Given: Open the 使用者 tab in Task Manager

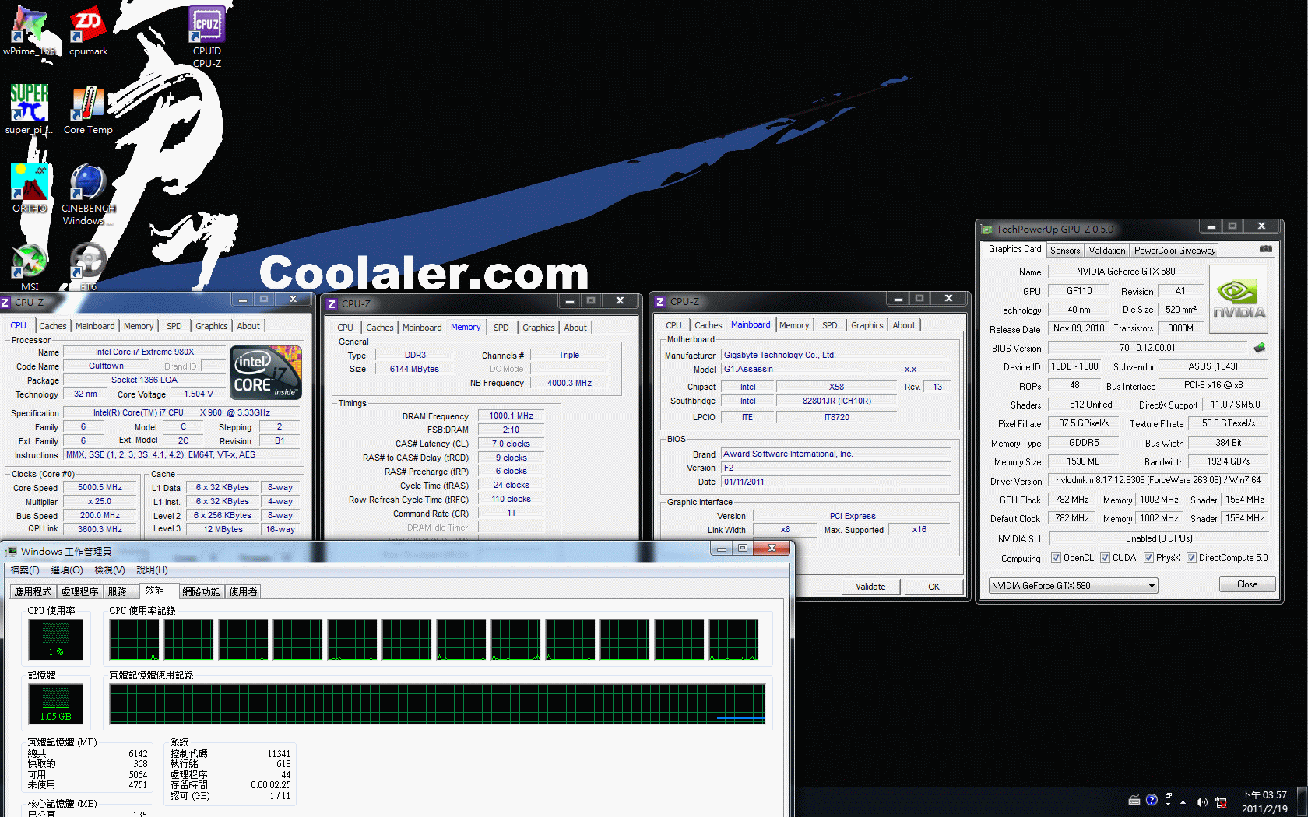Looking at the screenshot, I should (244, 592).
